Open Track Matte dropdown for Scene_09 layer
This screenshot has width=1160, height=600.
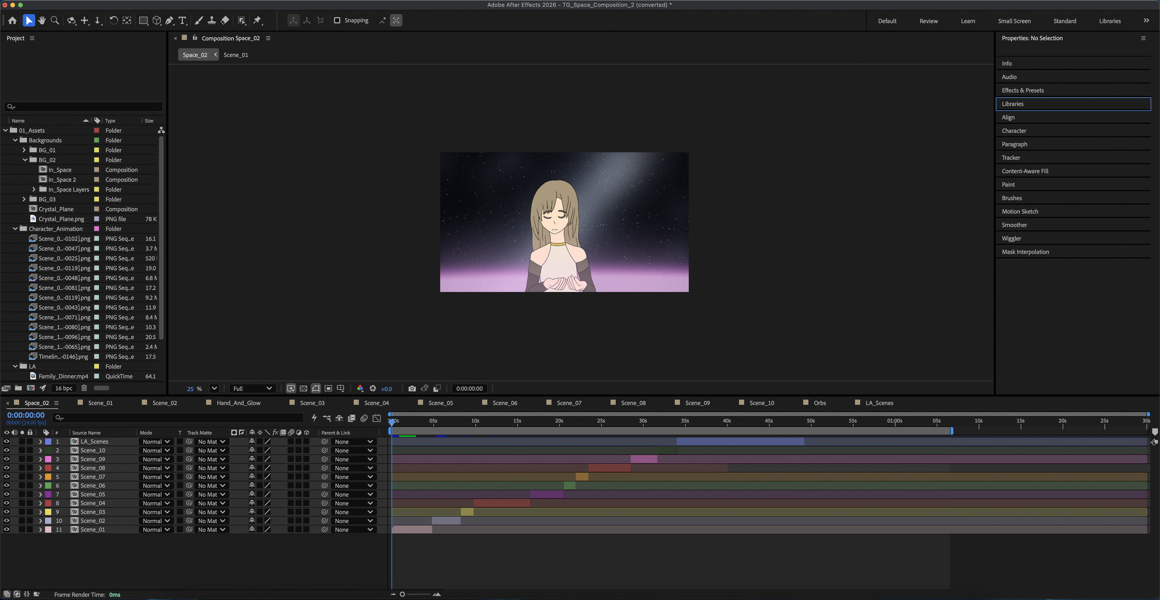[x=212, y=460]
